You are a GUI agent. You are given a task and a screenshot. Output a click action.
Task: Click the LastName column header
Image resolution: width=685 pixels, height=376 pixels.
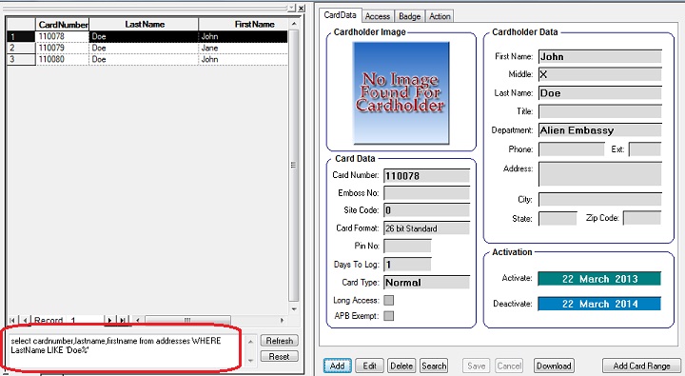point(145,25)
